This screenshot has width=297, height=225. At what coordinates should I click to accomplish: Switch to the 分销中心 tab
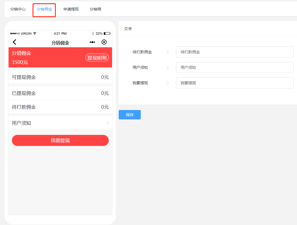[18, 9]
